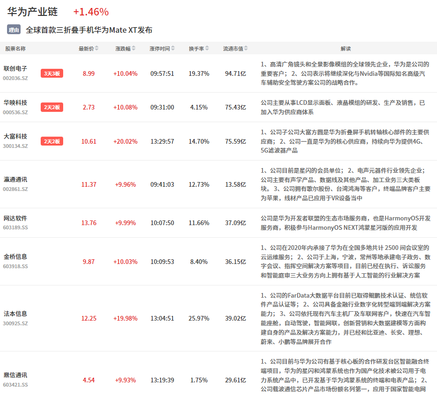Click price 4.54 for 鼎信通讯

[88, 380]
